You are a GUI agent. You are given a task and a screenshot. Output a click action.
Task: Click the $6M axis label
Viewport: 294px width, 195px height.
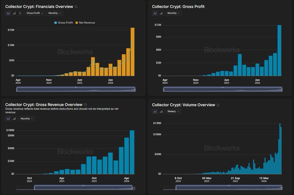[159, 50]
